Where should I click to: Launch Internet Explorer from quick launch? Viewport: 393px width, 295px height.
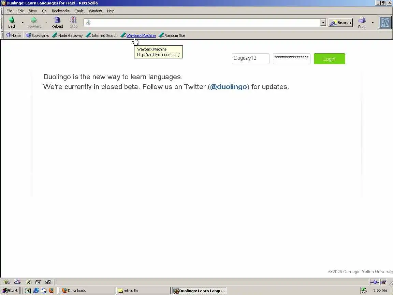[36, 291]
